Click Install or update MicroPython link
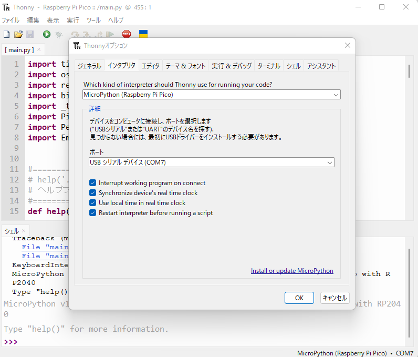Screen dimensions: 418x357 (x=292, y=271)
